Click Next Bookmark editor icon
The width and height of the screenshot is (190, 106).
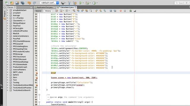101,11
